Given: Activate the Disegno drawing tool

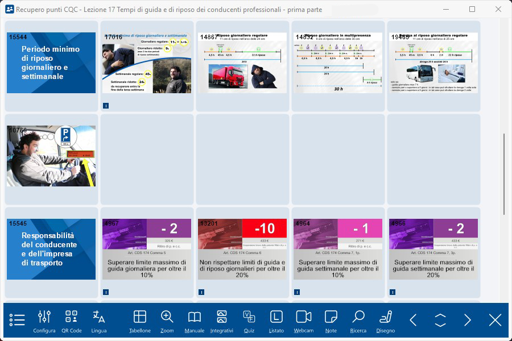Looking at the screenshot, I should pyautogui.click(x=386, y=322).
